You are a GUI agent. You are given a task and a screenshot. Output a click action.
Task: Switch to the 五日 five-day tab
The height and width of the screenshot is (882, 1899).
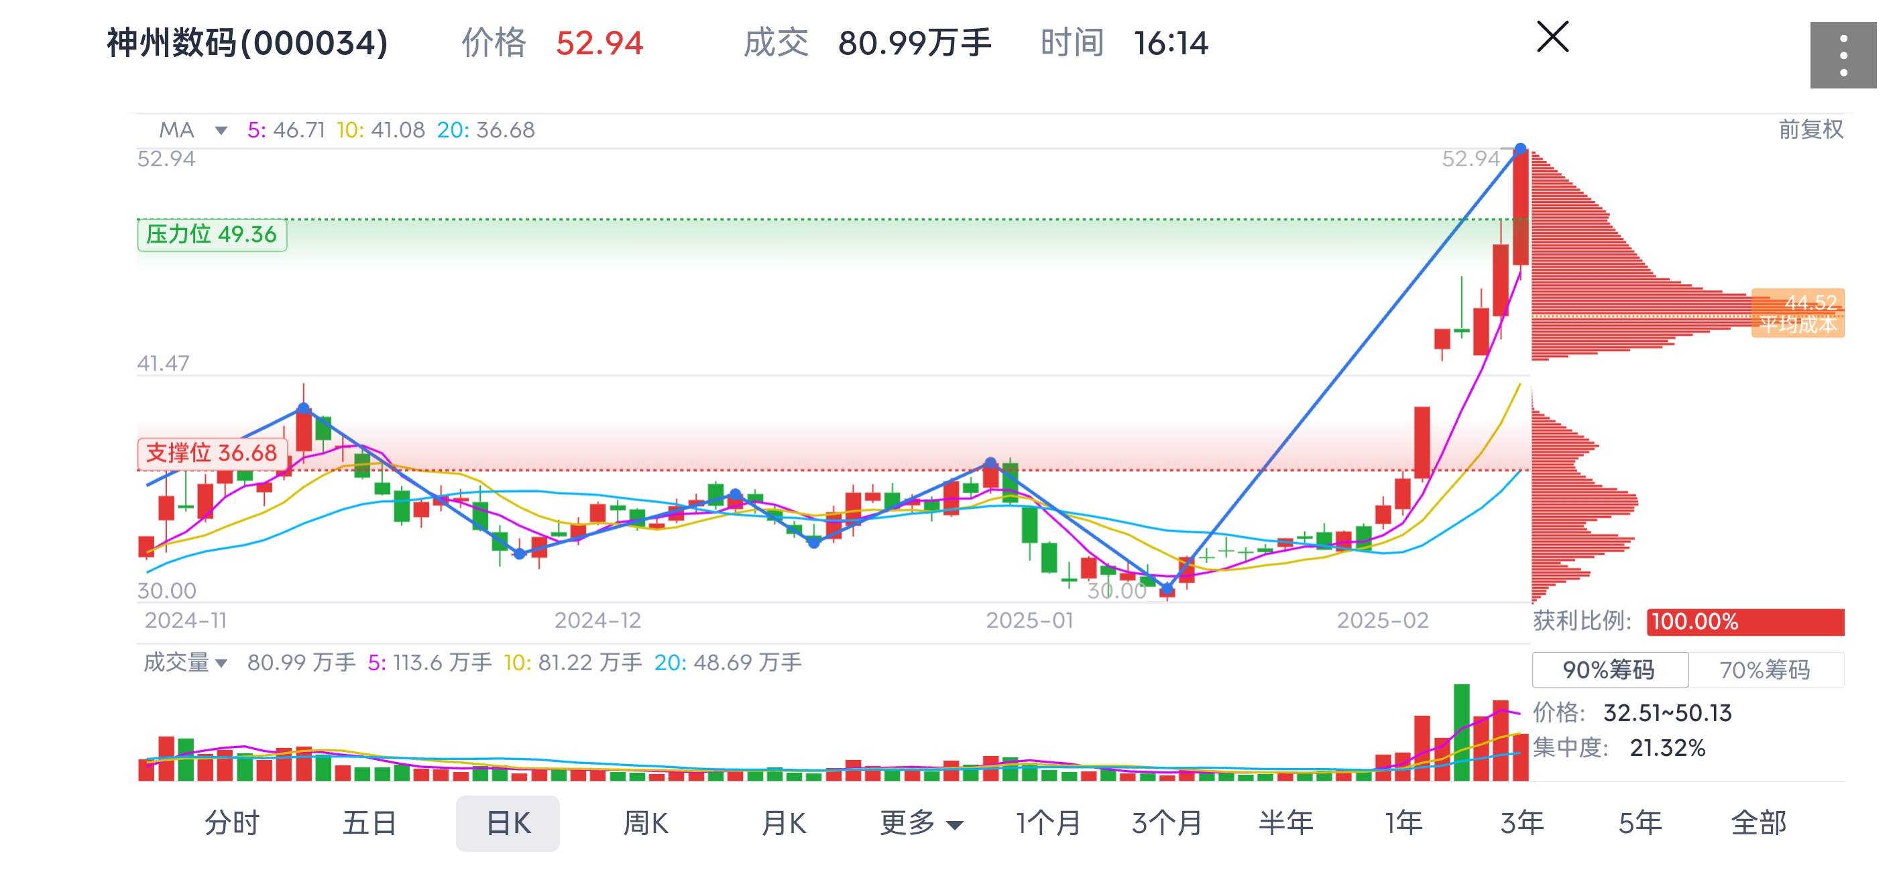pyautogui.click(x=370, y=824)
